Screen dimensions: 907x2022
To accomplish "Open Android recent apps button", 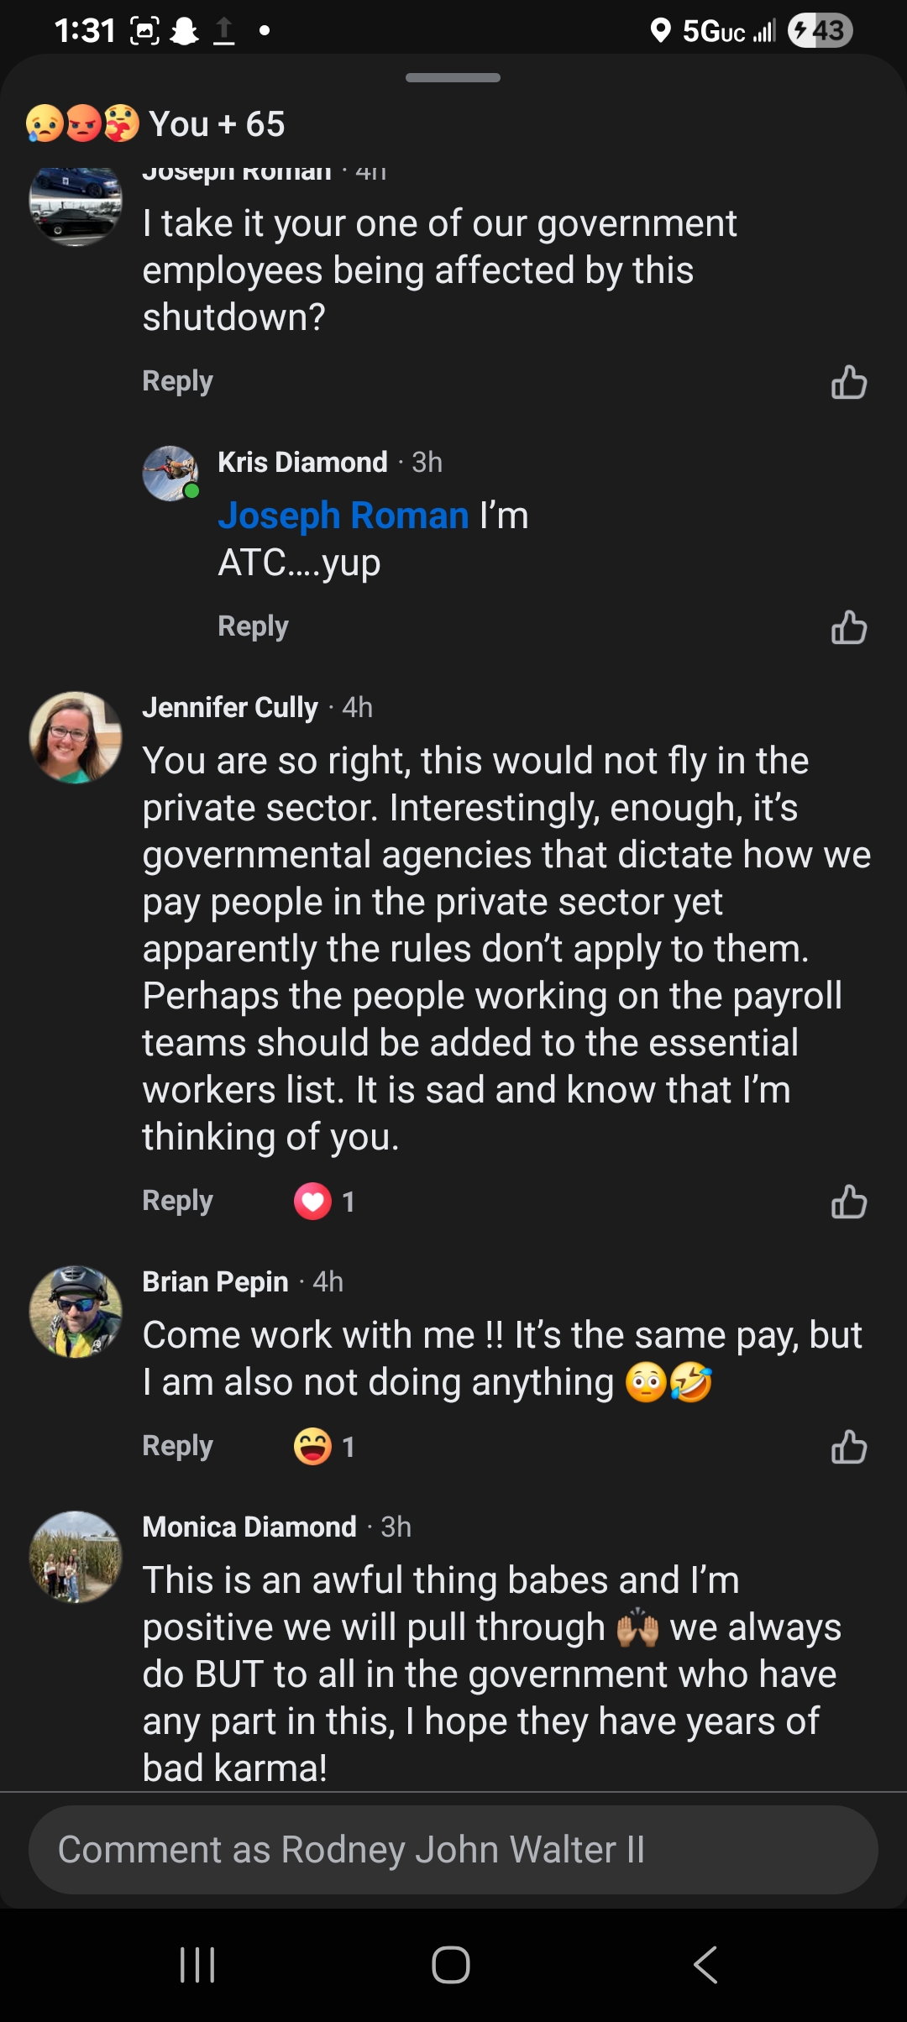I will [x=198, y=1965].
